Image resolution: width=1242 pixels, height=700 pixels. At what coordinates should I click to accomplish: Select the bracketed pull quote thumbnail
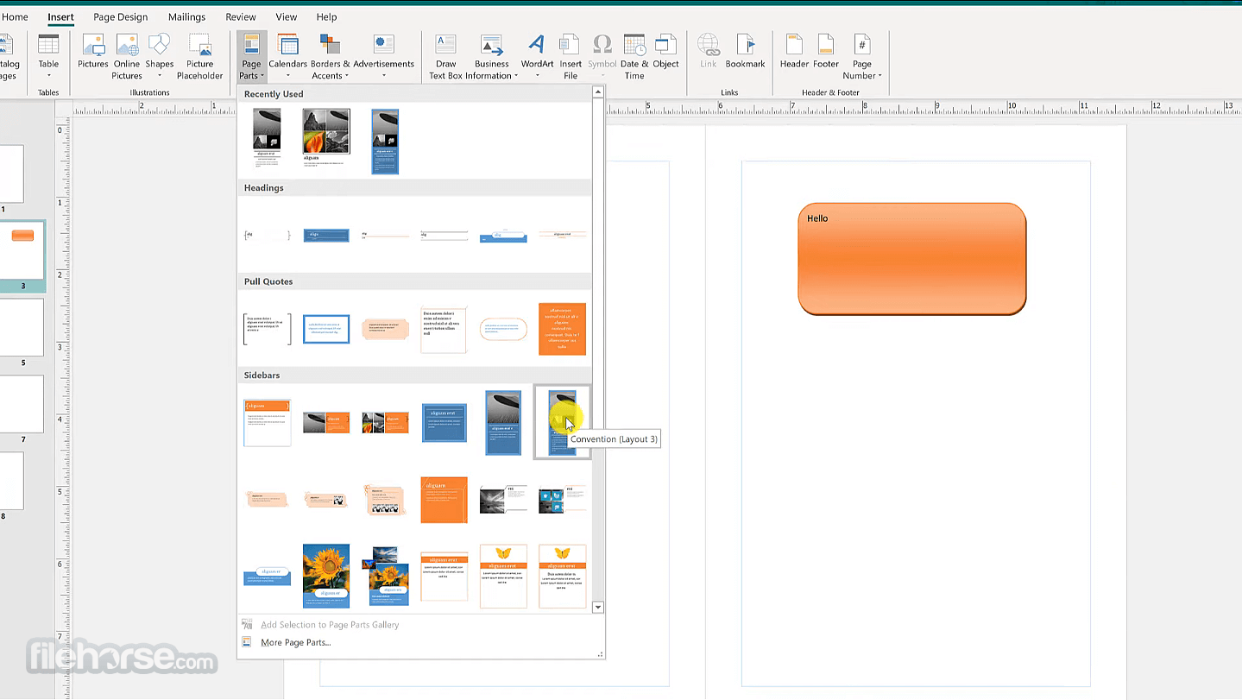coord(268,329)
